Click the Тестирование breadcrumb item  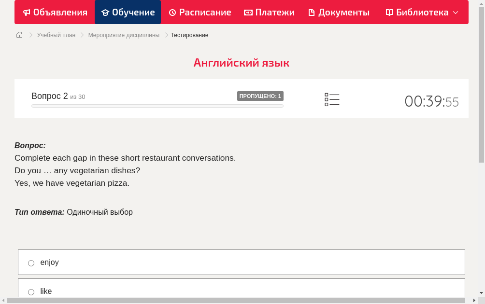tap(189, 35)
